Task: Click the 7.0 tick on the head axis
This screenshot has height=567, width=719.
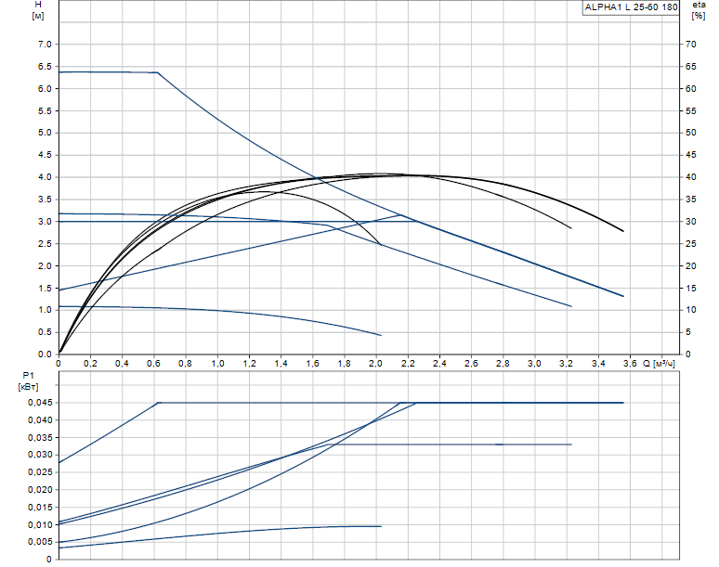Action: (45, 45)
